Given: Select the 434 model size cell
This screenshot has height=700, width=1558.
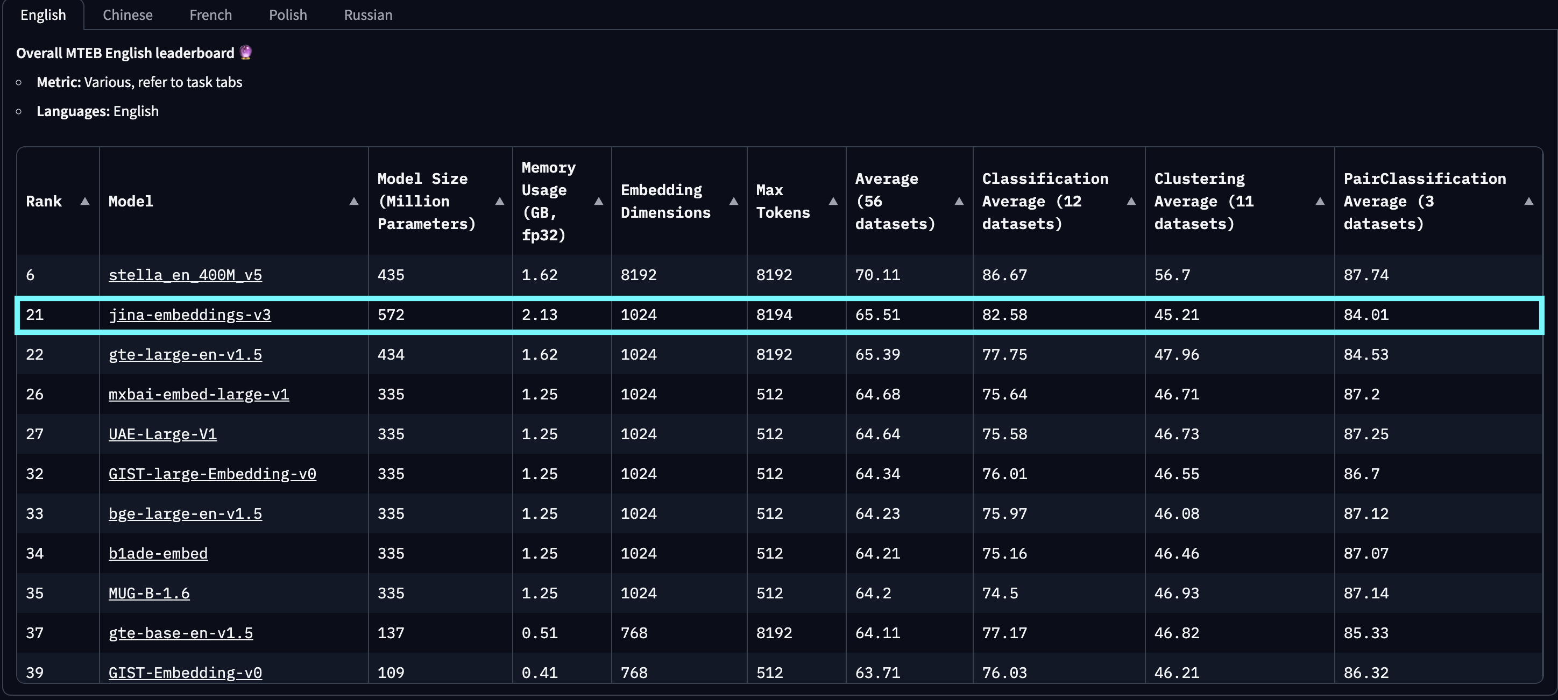Looking at the screenshot, I should click(x=440, y=355).
